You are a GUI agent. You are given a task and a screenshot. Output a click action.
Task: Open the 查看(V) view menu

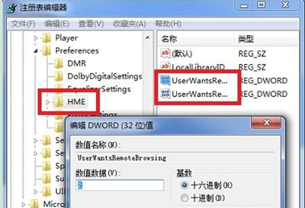[x=91, y=24]
